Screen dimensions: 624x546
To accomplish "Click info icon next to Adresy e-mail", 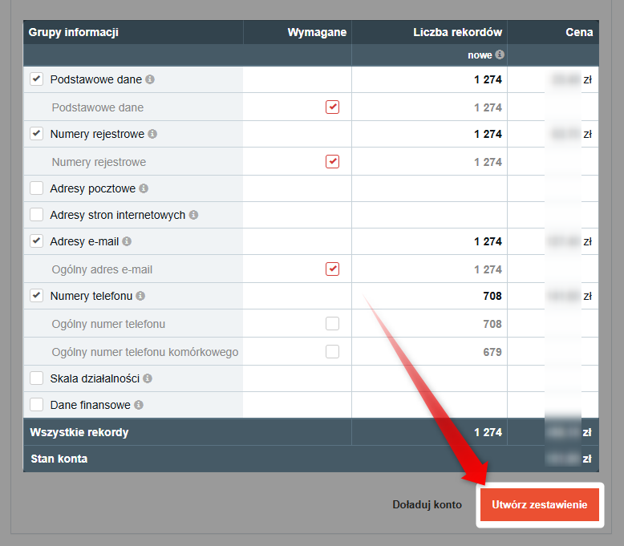I will [127, 241].
